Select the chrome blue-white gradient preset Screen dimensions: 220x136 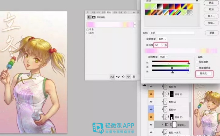click(x=166, y=12)
